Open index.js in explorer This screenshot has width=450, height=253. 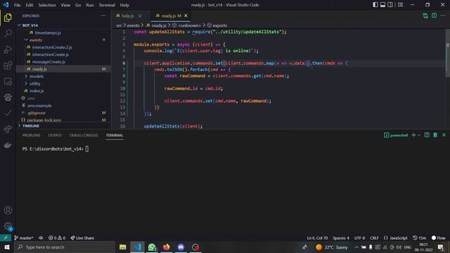click(64, 91)
